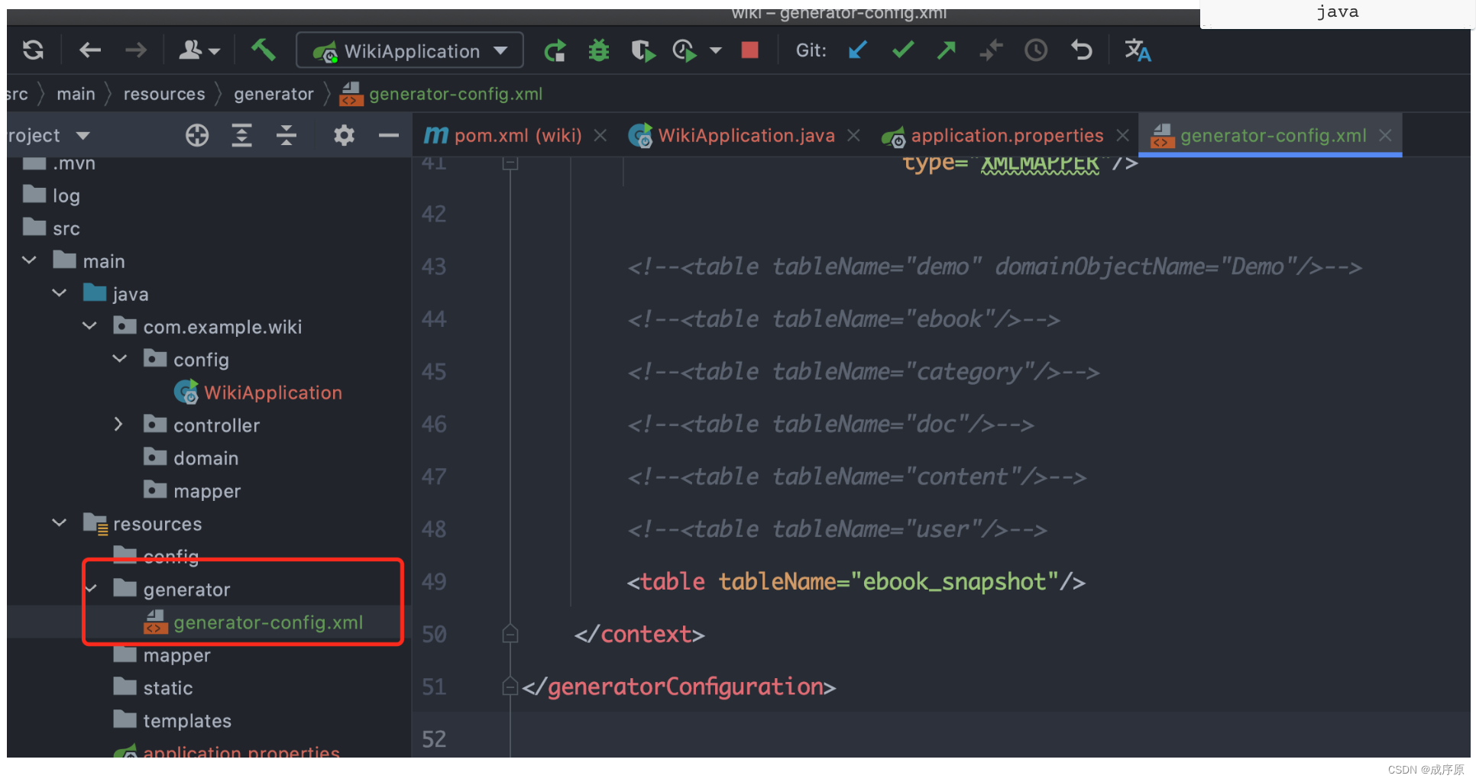Image resolution: width=1476 pixels, height=782 pixels.
Task: Run the WikiApplication configuration
Action: [555, 50]
